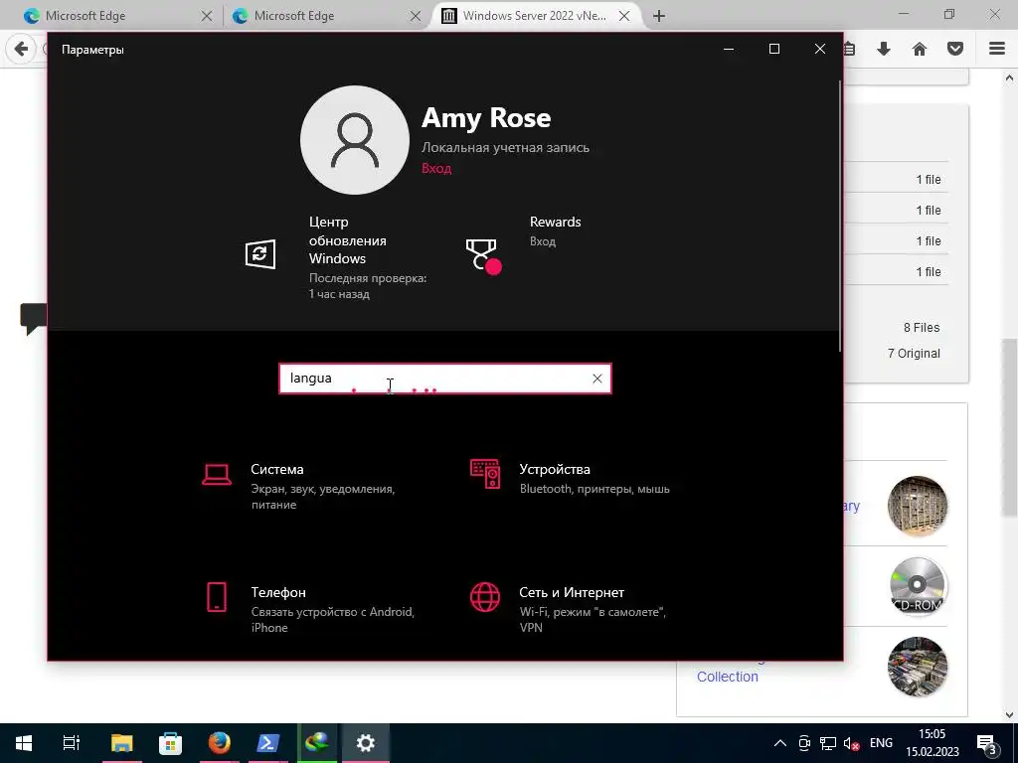Click the 7 Original text
The height and width of the screenshot is (763, 1018).
tap(914, 354)
